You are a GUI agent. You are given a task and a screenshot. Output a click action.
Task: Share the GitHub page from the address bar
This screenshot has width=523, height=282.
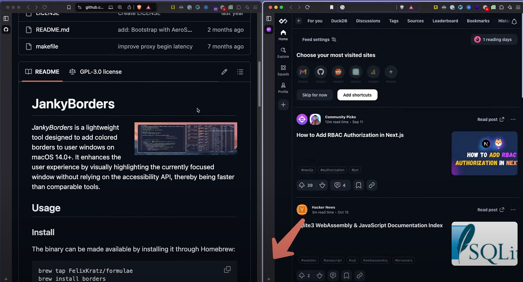(129, 7)
